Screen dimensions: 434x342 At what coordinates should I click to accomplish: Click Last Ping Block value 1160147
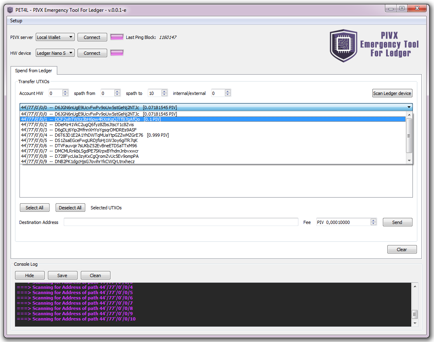pos(167,37)
